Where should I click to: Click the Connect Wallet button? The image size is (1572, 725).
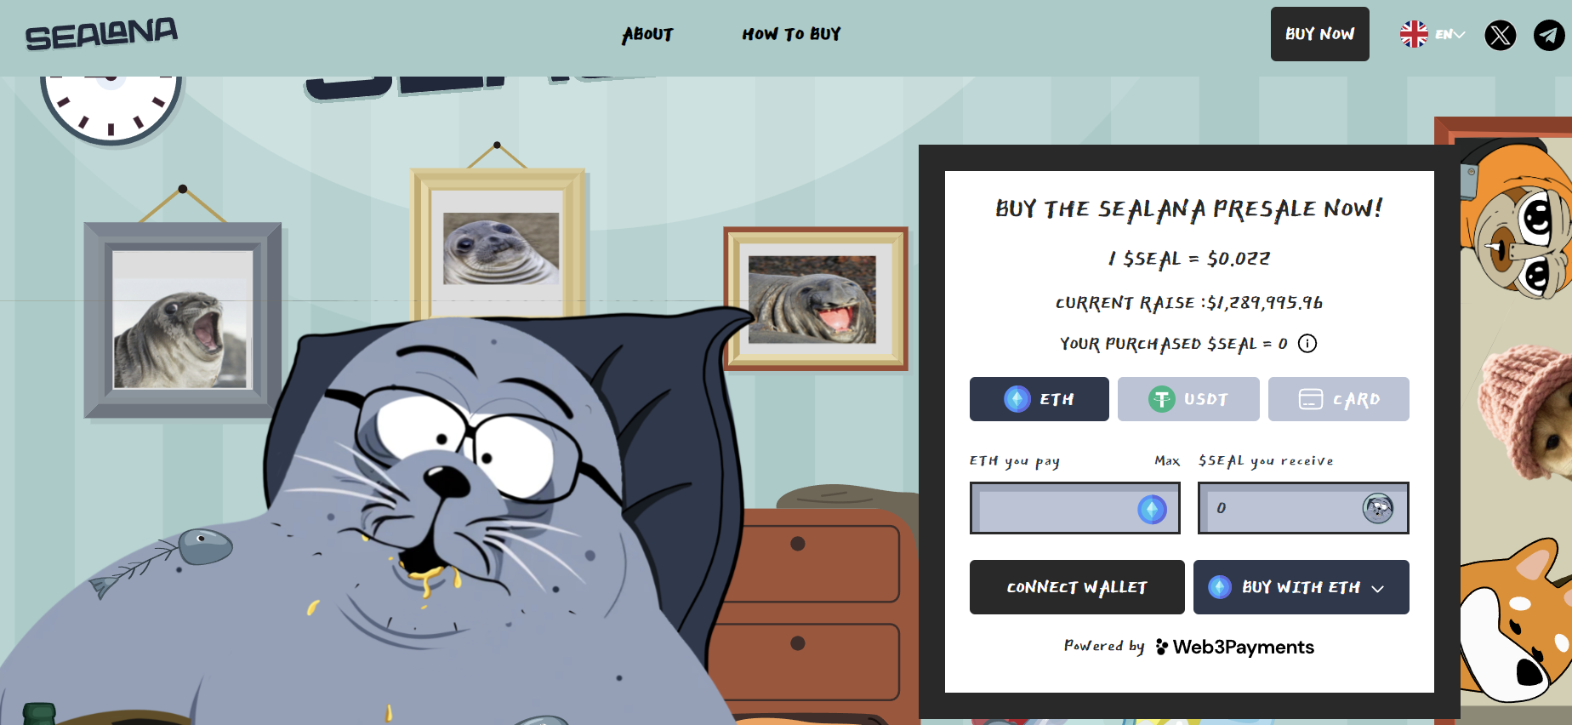coord(1077,587)
